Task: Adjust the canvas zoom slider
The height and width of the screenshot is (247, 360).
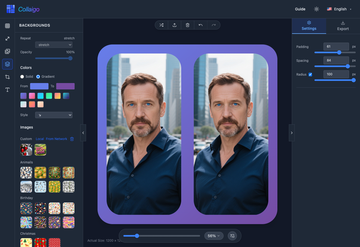Action: [x=161, y=236]
